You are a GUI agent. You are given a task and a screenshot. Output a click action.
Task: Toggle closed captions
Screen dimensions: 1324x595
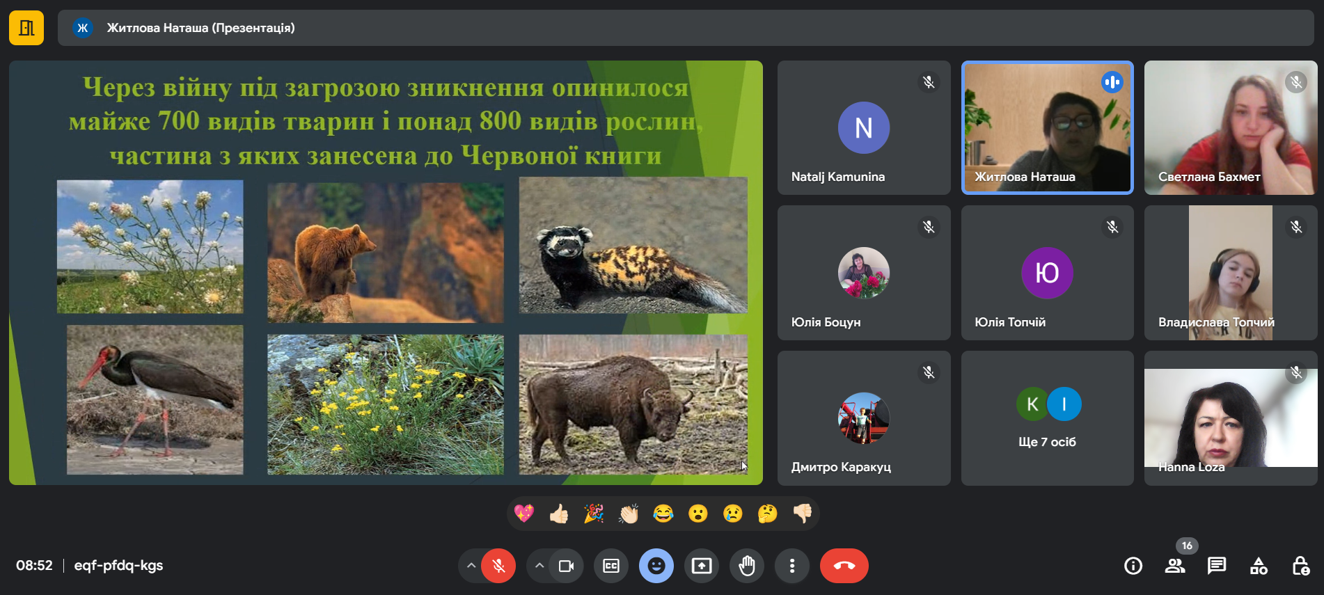(x=610, y=566)
